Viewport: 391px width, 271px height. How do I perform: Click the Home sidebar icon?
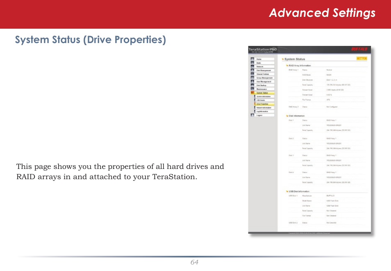[x=252, y=59]
